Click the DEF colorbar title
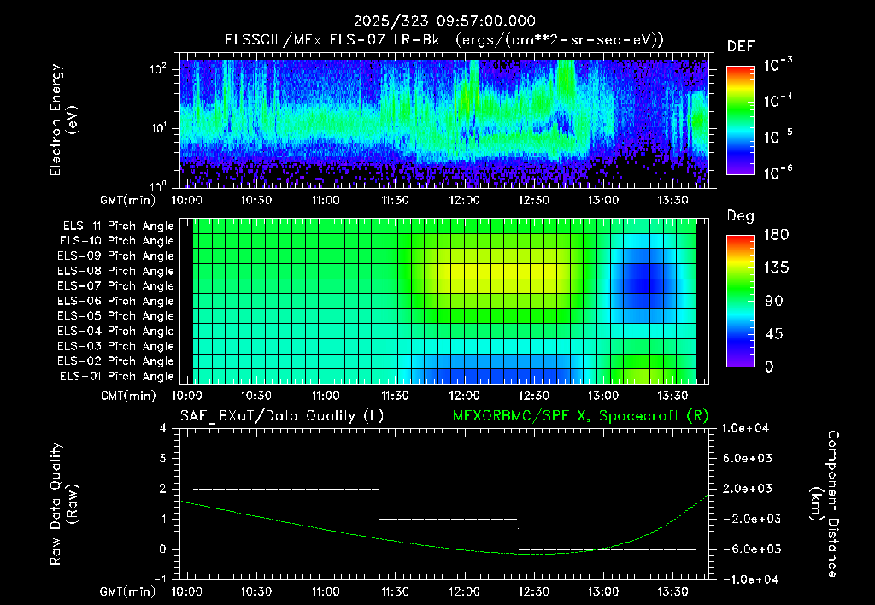Viewport: 875px width, 605px height. 741,46
